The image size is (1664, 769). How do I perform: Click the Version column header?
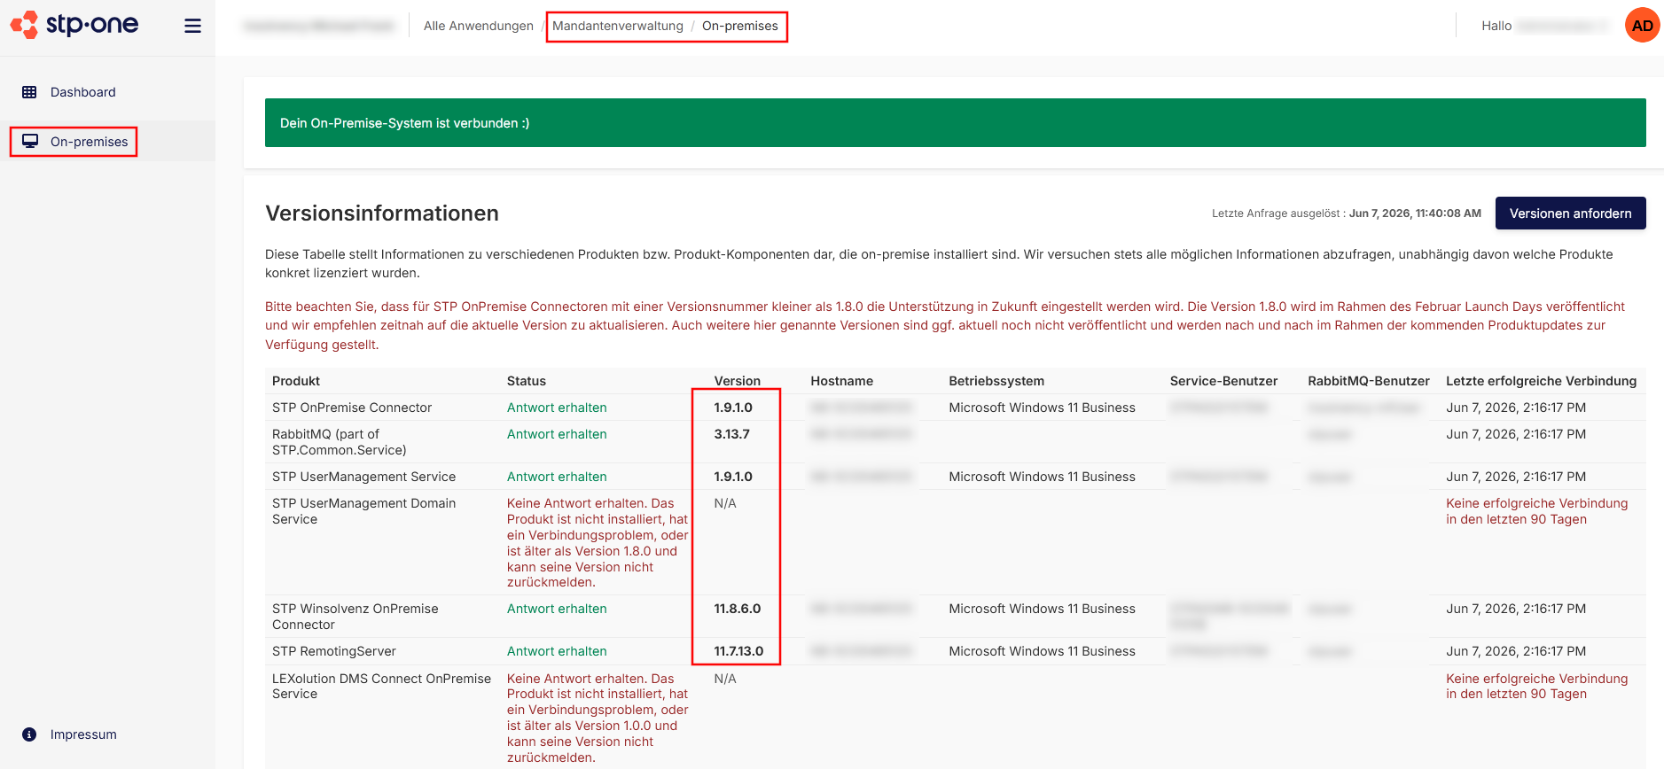(x=738, y=381)
